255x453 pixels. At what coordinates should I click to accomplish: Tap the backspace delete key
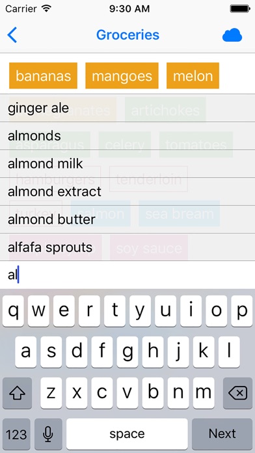[x=237, y=393]
